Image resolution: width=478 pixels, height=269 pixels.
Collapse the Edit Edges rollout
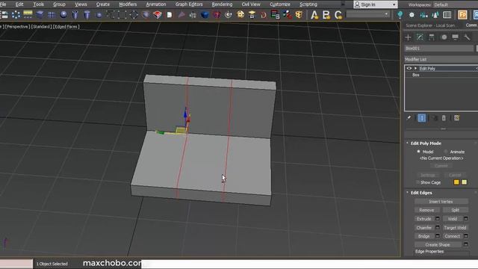point(407,193)
